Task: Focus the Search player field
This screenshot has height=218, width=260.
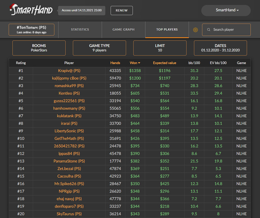Action: pos(226,29)
